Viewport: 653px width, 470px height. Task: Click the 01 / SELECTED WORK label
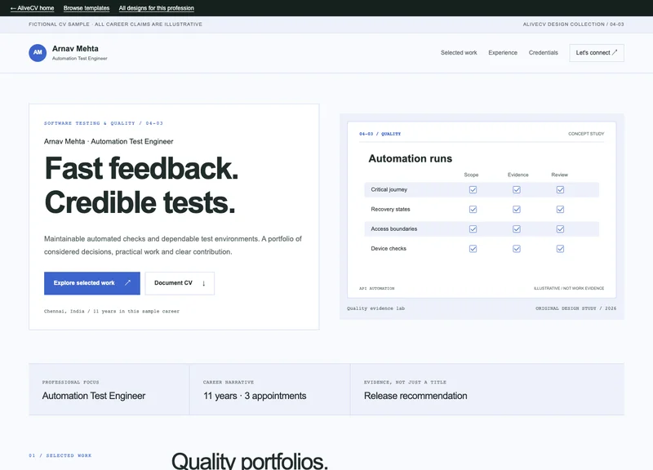60,455
